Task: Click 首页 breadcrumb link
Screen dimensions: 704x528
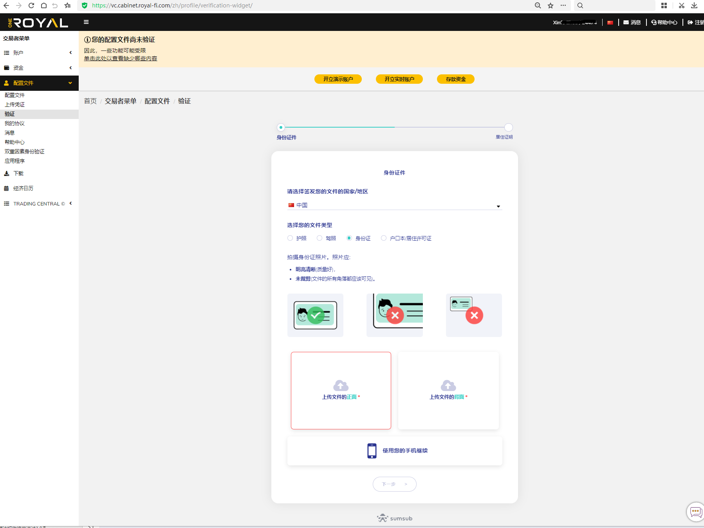Action: tap(90, 101)
